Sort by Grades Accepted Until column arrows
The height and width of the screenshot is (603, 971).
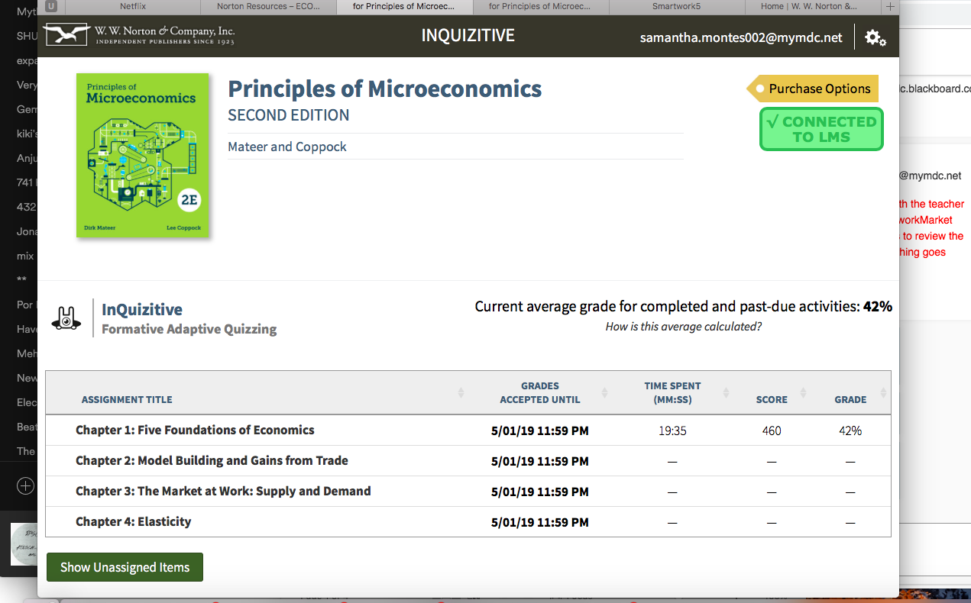604,392
